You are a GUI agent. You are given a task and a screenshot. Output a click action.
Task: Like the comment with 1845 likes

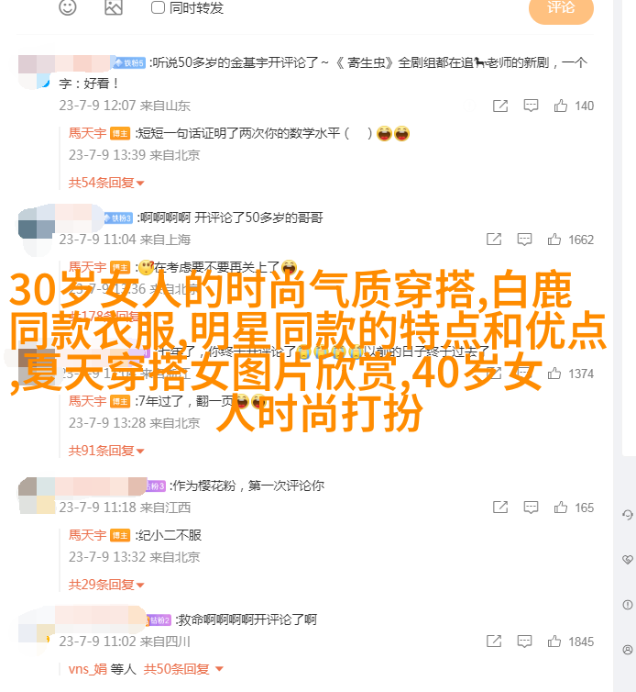click(554, 642)
